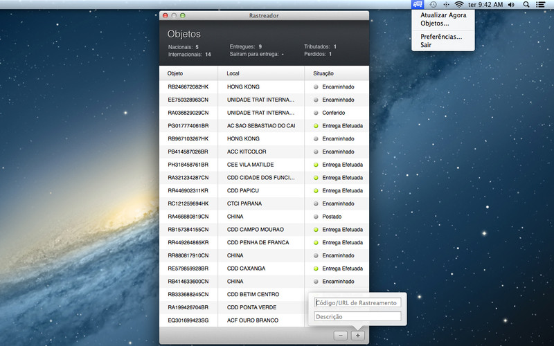
Task: Select row EE750328963CN
Action: point(265,100)
